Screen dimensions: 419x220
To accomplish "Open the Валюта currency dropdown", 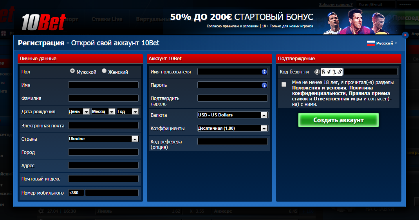I will pos(233,115).
